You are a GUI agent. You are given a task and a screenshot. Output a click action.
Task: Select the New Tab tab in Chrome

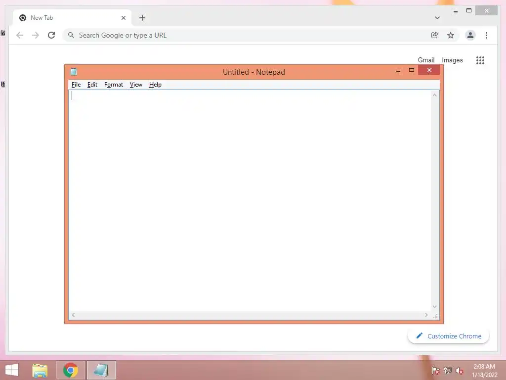click(x=72, y=18)
